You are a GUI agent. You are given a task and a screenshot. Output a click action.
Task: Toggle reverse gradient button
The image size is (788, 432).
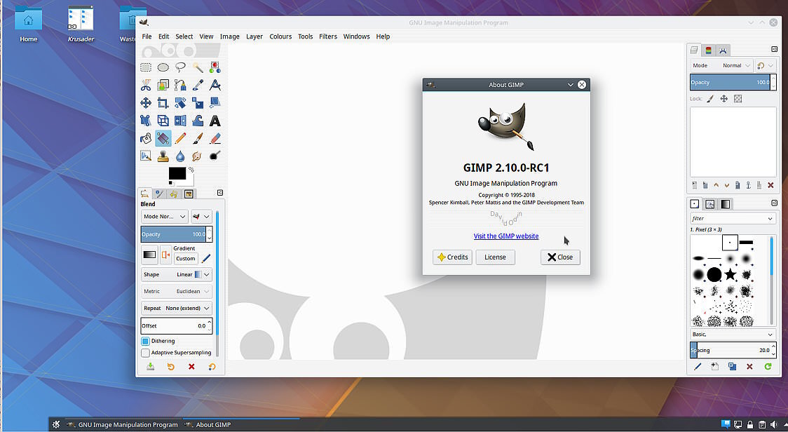pos(165,255)
